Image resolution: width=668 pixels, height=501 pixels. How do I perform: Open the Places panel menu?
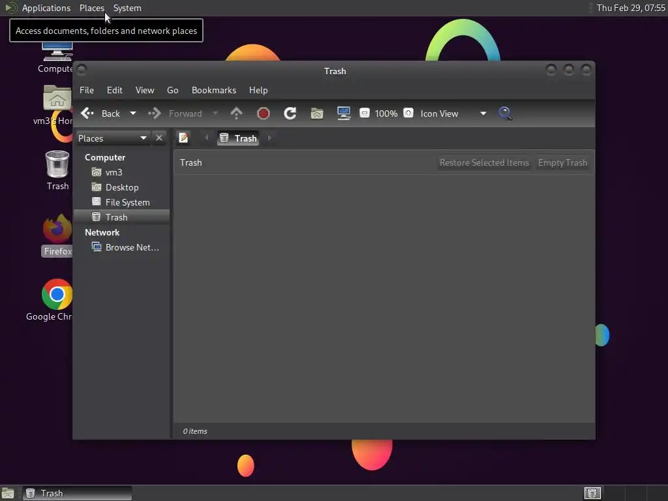tap(92, 8)
